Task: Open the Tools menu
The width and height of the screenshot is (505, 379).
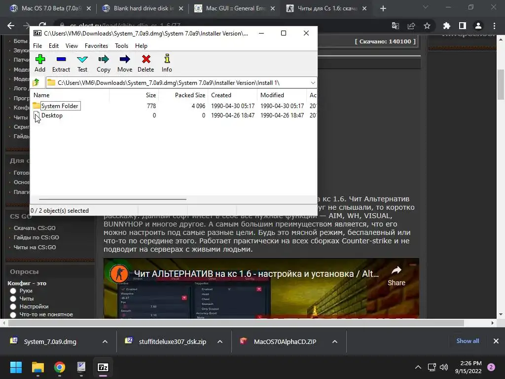Action: point(121,46)
